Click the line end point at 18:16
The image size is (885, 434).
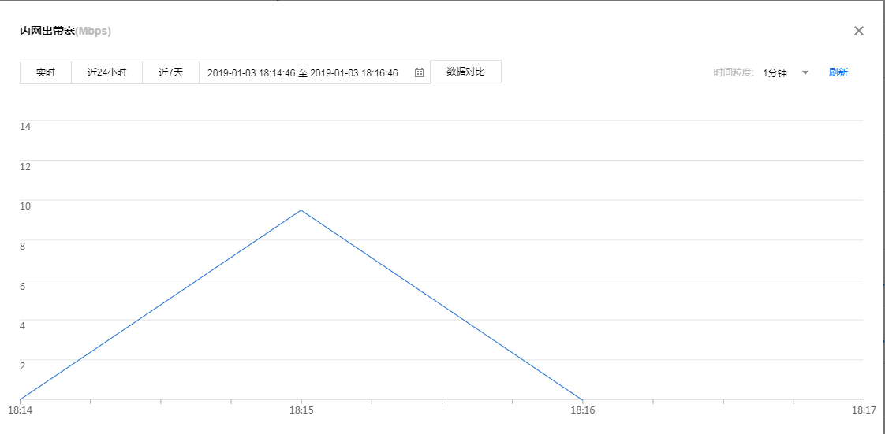[582, 399]
